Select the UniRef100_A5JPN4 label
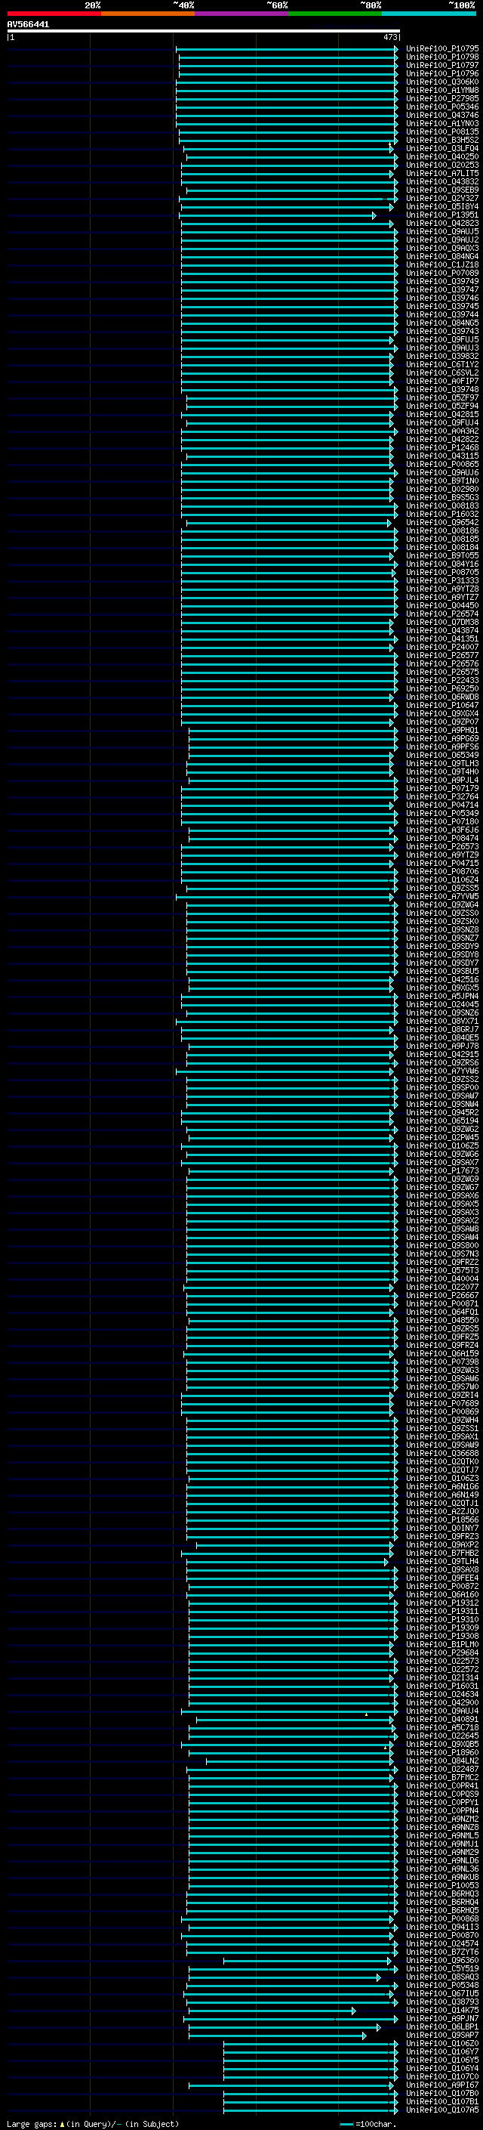This screenshot has width=483, height=2130. point(442,997)
